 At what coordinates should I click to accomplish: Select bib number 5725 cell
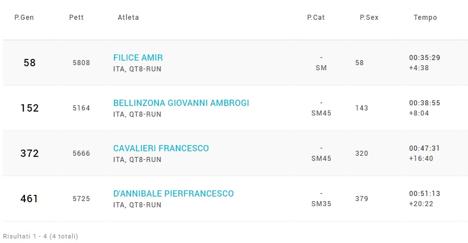click(81, 199)
